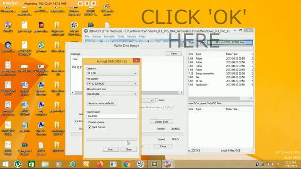This screenshot has width=301, height=169.
Task: Pause the Movavi screen recording
Action: pyautogui.click(x=87, y=3)
